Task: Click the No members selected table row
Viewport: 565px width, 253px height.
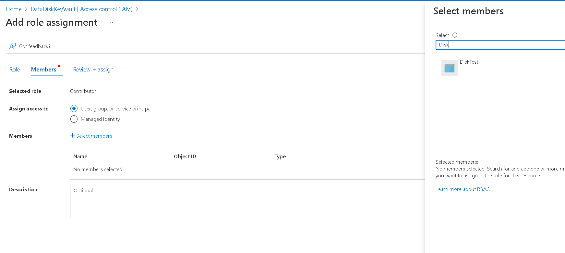Action: (247, 170)
